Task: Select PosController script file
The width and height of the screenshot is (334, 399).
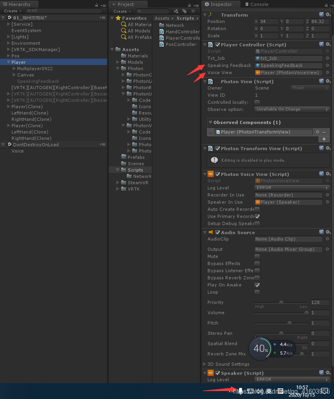Action: 178,44
